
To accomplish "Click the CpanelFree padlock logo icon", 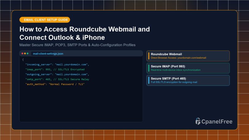I will (x=198, y=121).
